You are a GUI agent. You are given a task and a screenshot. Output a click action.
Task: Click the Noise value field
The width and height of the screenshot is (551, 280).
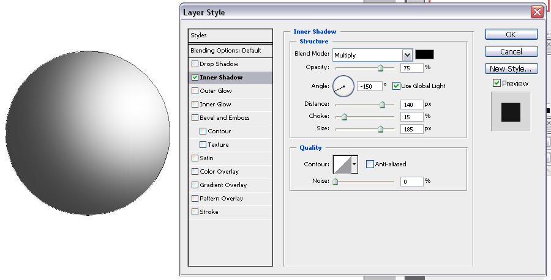click(411, 182)
